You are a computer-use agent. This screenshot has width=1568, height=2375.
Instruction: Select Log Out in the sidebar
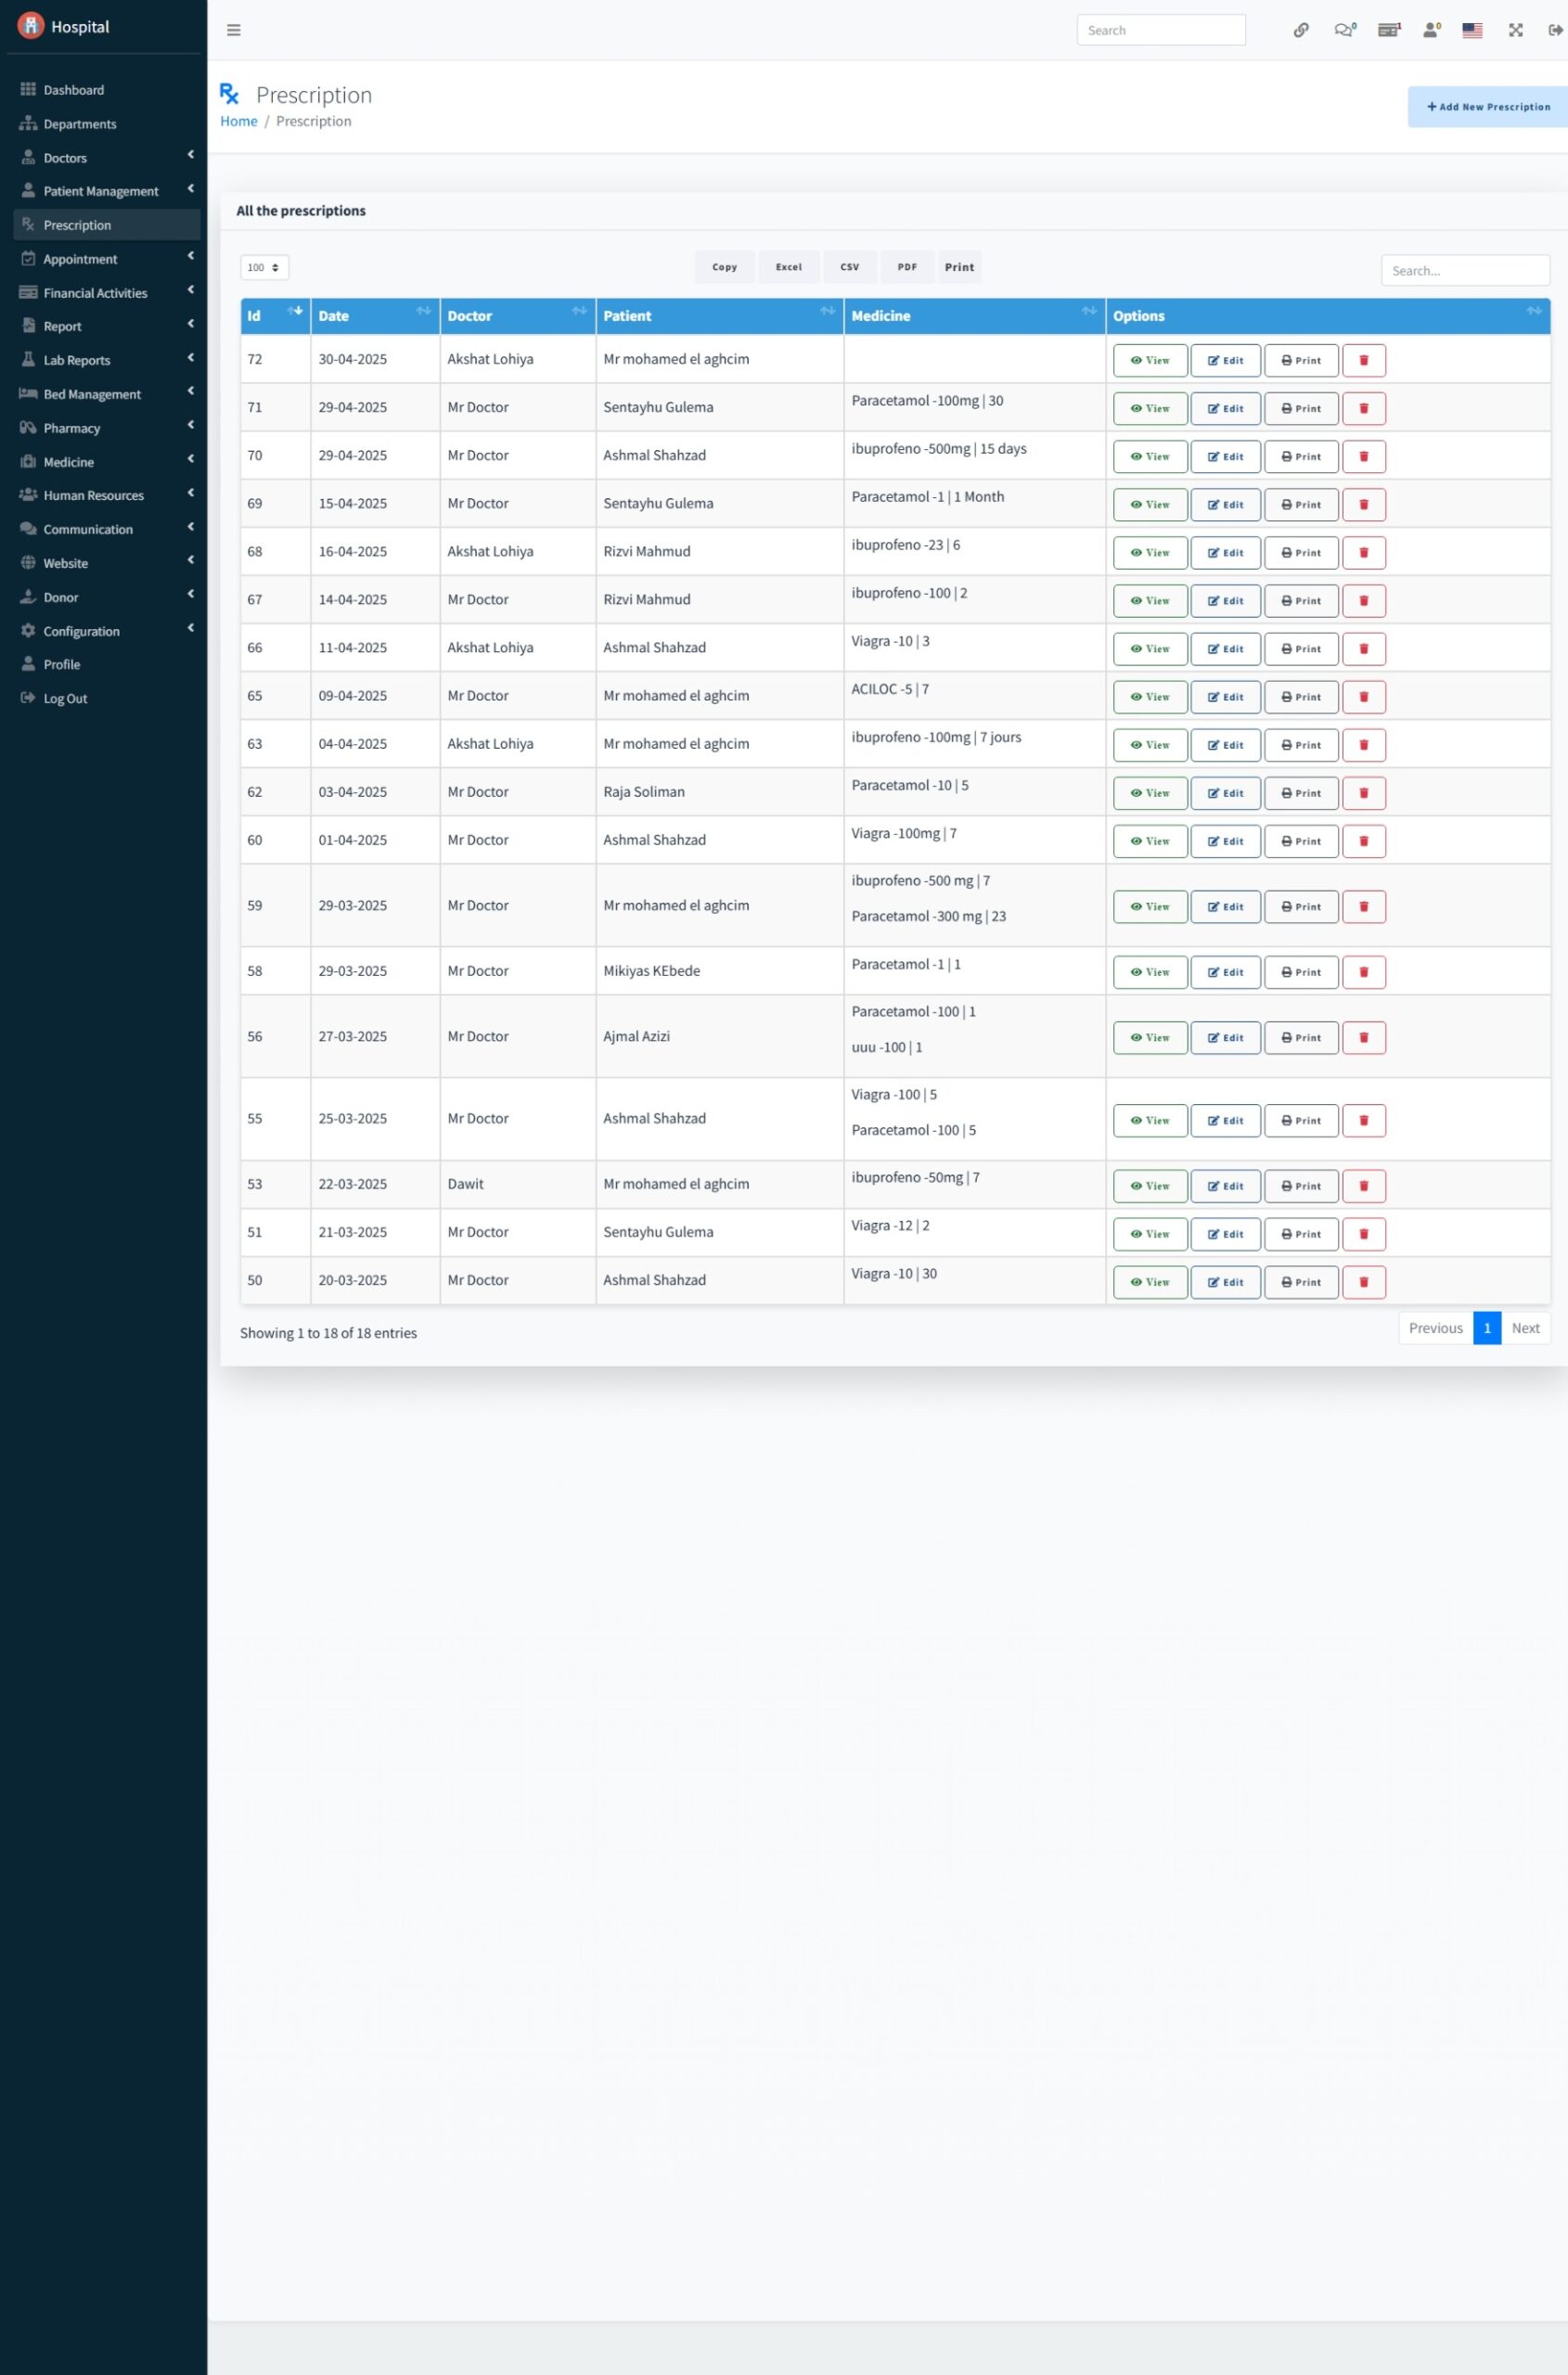click(x=107, y=698)
